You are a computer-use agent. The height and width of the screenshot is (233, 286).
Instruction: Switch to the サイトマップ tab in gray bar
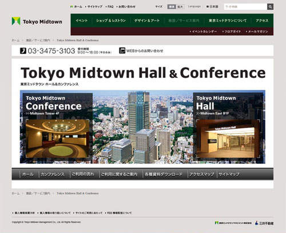pyautogui.click(x=229, y=174)
